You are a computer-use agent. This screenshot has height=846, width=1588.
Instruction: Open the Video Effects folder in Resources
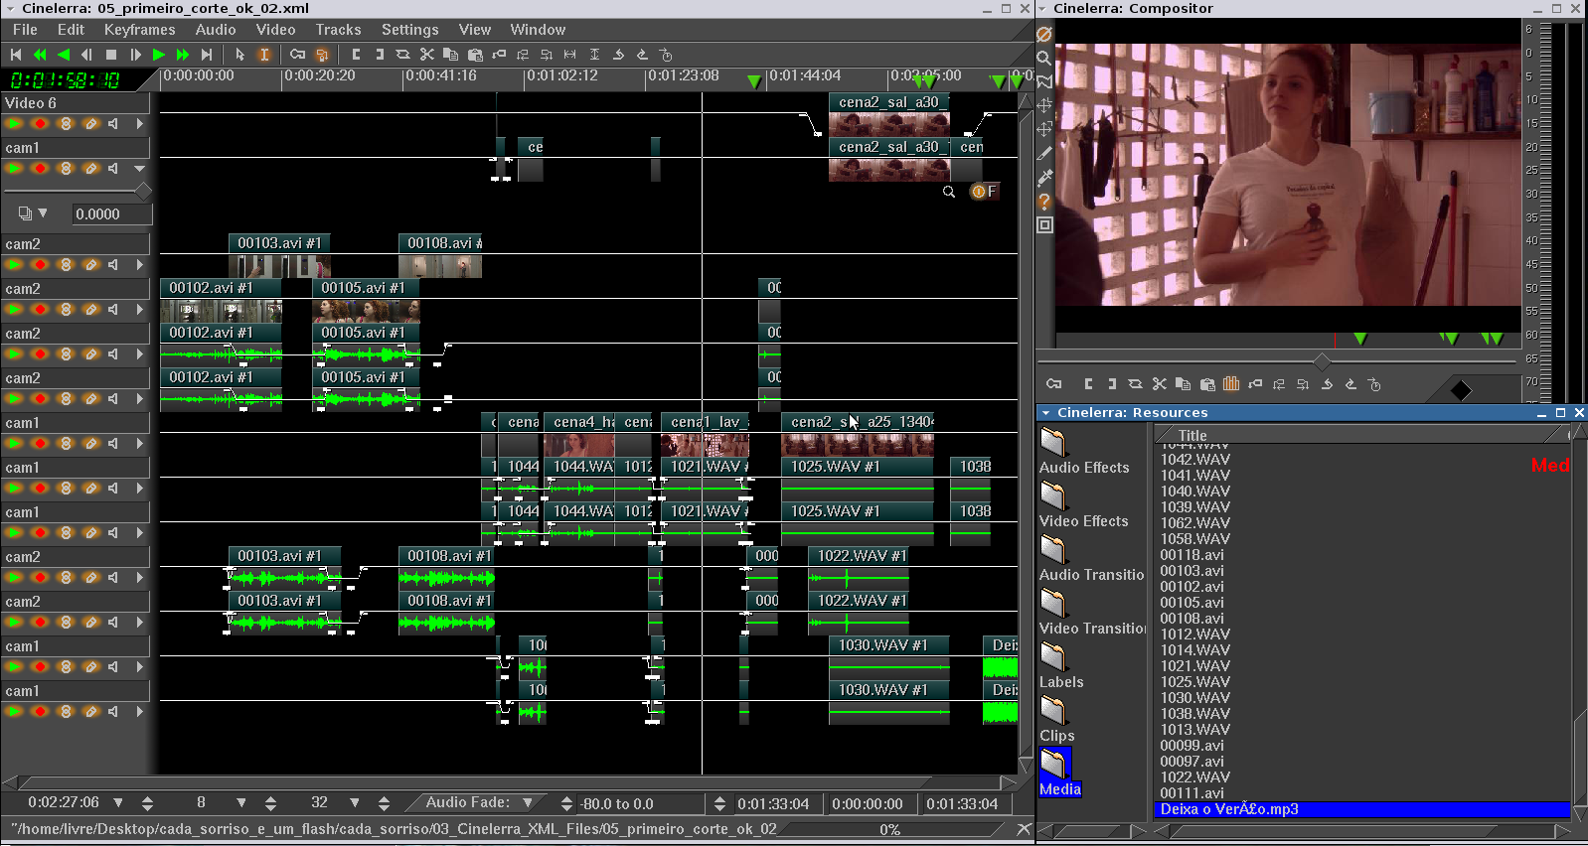click(1054, 495)
